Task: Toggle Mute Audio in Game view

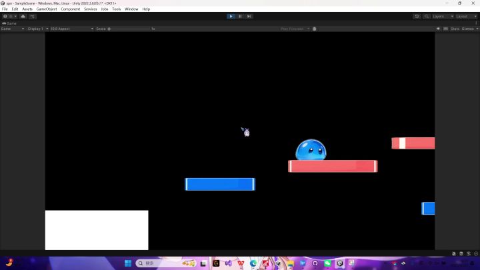Action: 438,29
